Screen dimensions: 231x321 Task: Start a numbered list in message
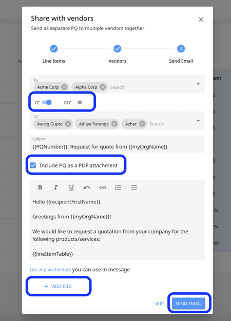(x=118, y=187)
